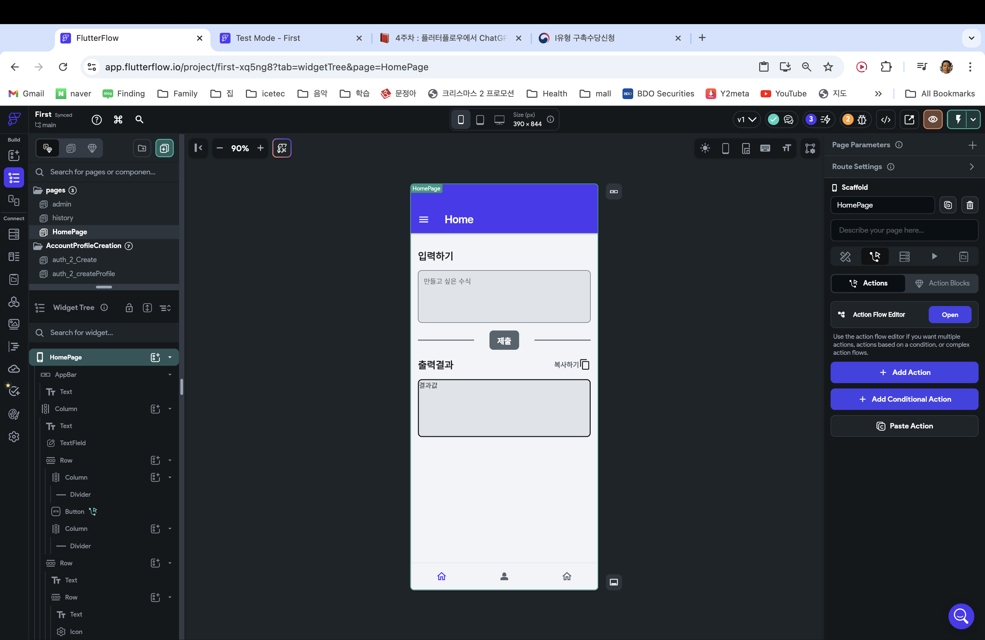
Task: Collapse the pages folder
Action: click(38, 190)
